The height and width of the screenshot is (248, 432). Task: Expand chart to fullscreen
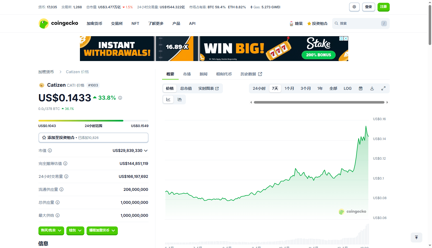(383, 88)
